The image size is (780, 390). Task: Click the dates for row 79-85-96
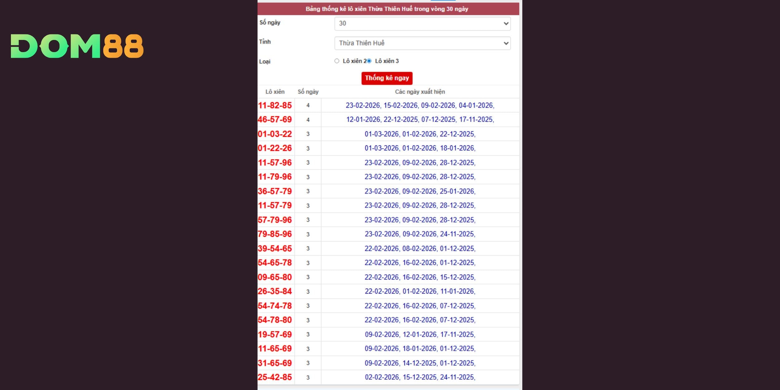(420, 234)
